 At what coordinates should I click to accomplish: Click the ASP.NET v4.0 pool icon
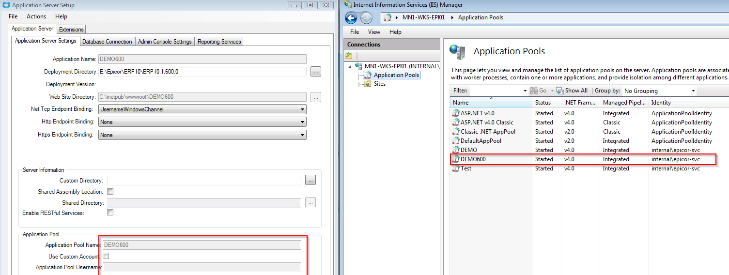pyautogui.click(x=456, y=113)
